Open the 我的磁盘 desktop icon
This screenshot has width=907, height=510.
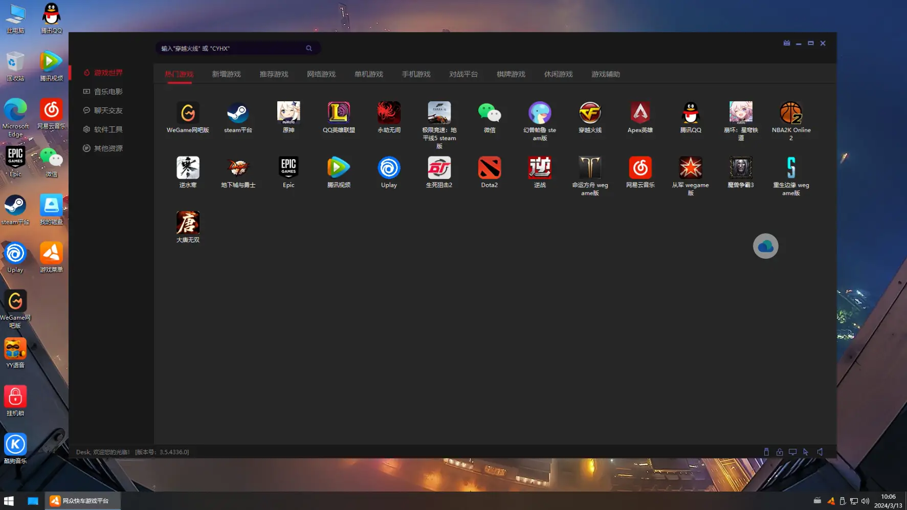[51, 209]
